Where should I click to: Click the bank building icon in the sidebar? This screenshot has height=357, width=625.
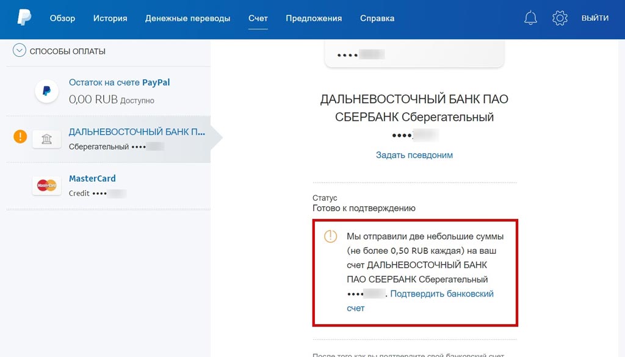(x=46, y=139)
